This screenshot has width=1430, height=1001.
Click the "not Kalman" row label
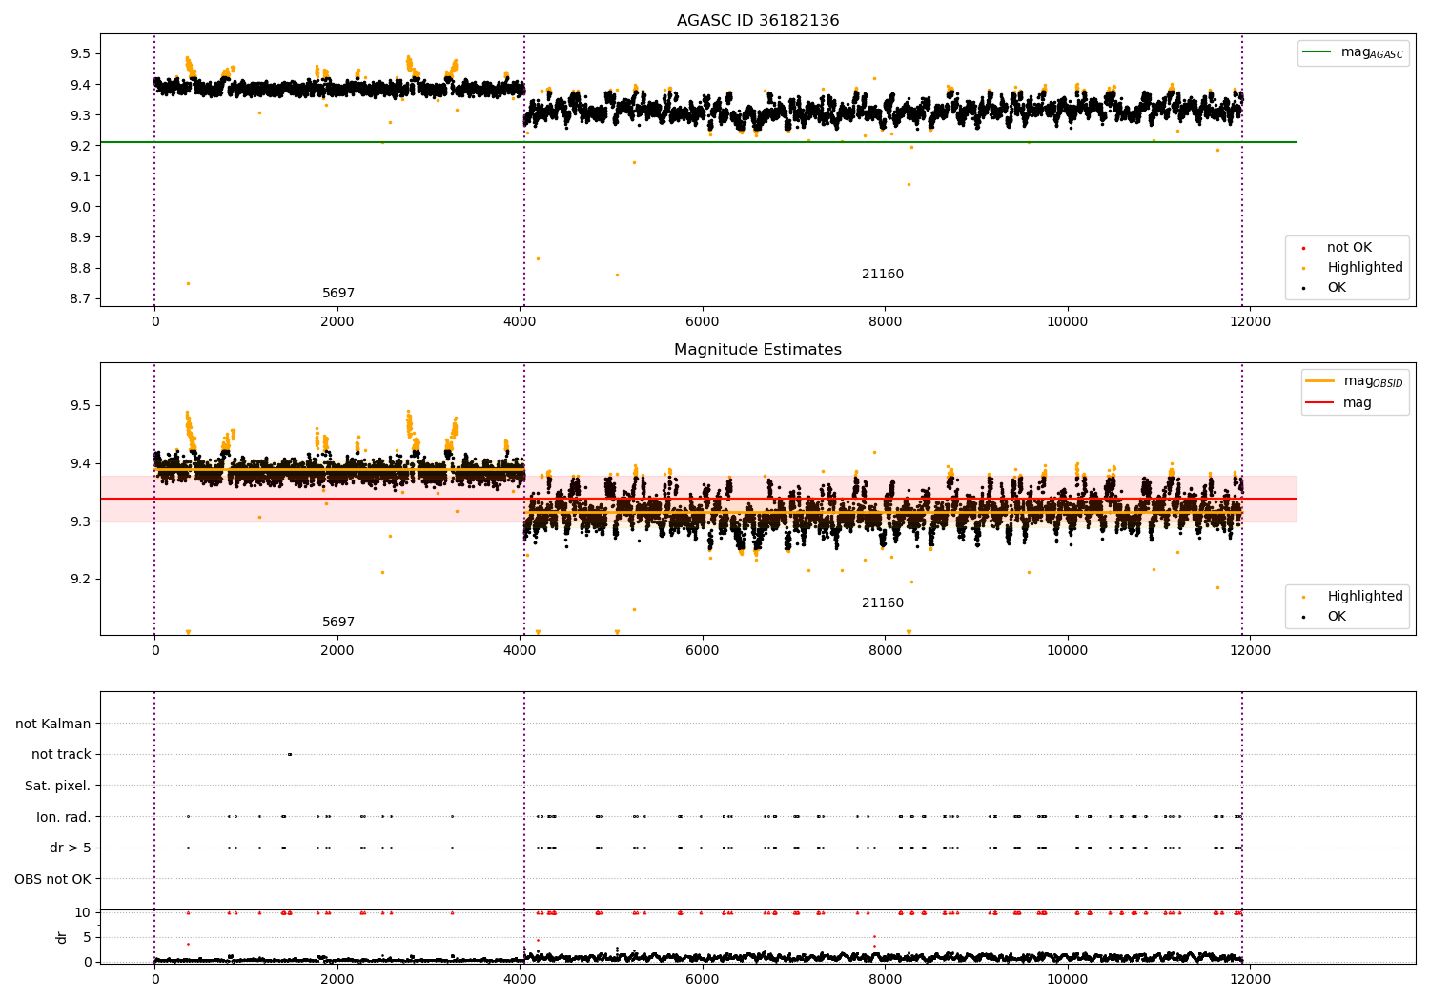point(53,725)
